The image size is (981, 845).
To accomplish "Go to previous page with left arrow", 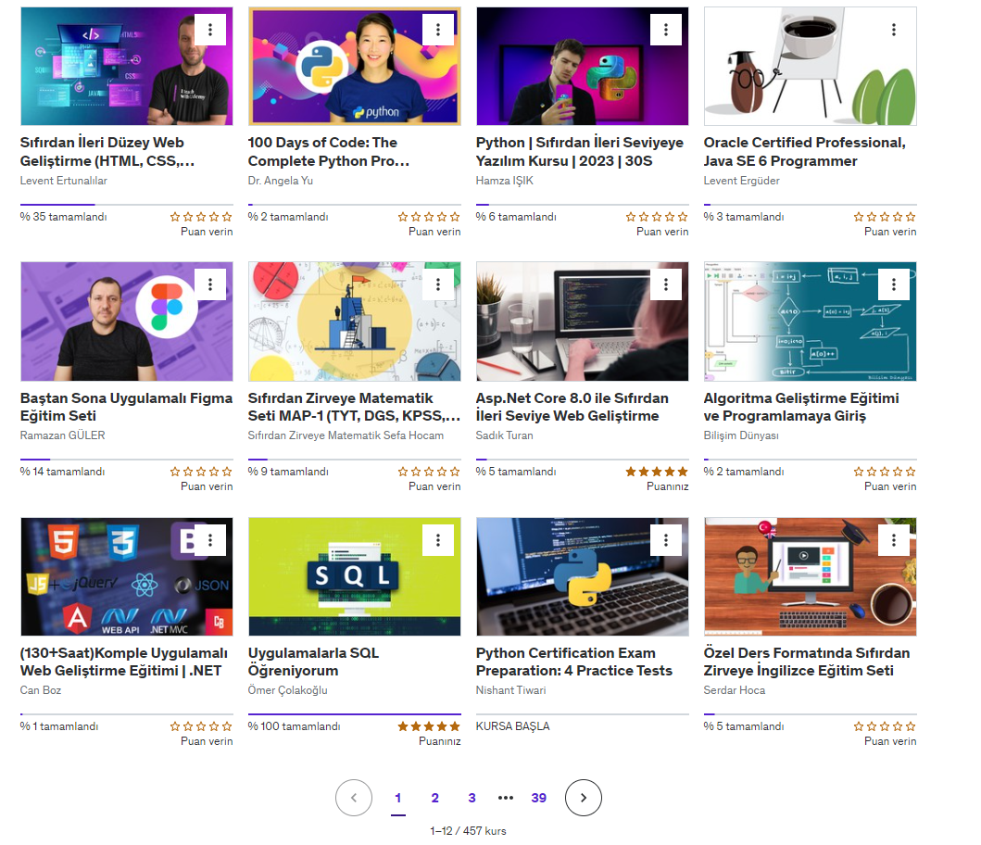I will (x=354, y=798).
